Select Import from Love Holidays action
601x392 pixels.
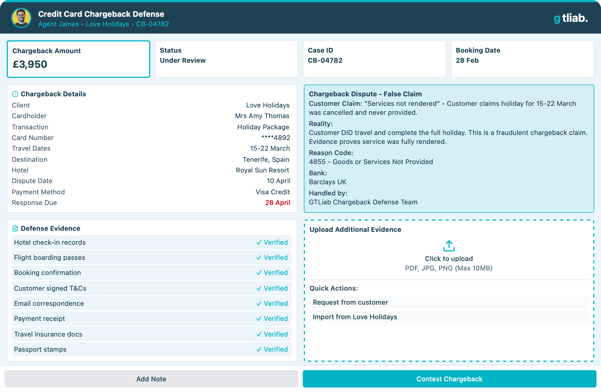click(449, 317)
